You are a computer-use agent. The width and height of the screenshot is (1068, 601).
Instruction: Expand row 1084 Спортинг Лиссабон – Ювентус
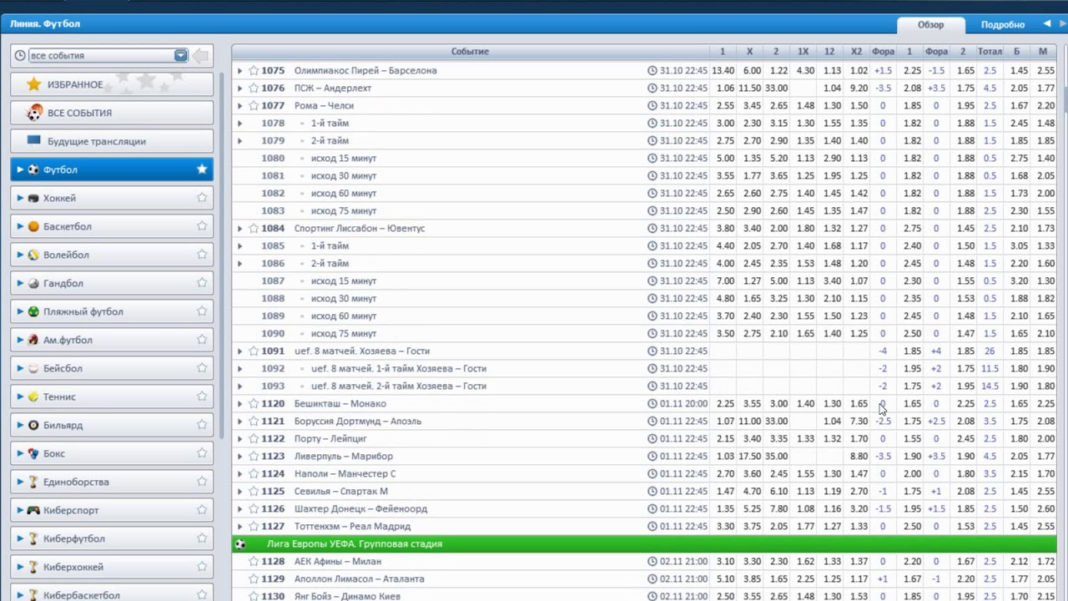[x=240, y=228]
